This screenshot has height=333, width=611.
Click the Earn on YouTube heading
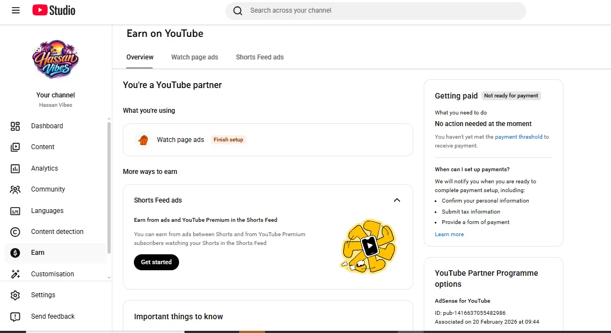[x=165, y=34]
